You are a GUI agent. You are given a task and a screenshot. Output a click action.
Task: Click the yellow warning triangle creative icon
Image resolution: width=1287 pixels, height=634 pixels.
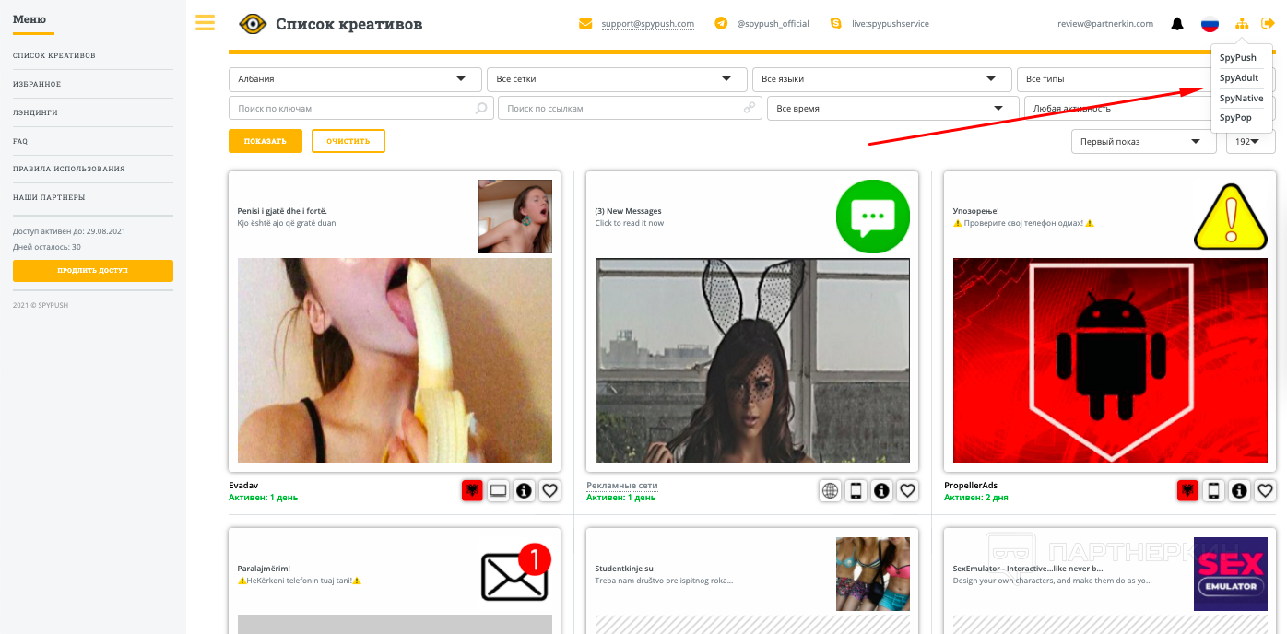pos(1231,217)
